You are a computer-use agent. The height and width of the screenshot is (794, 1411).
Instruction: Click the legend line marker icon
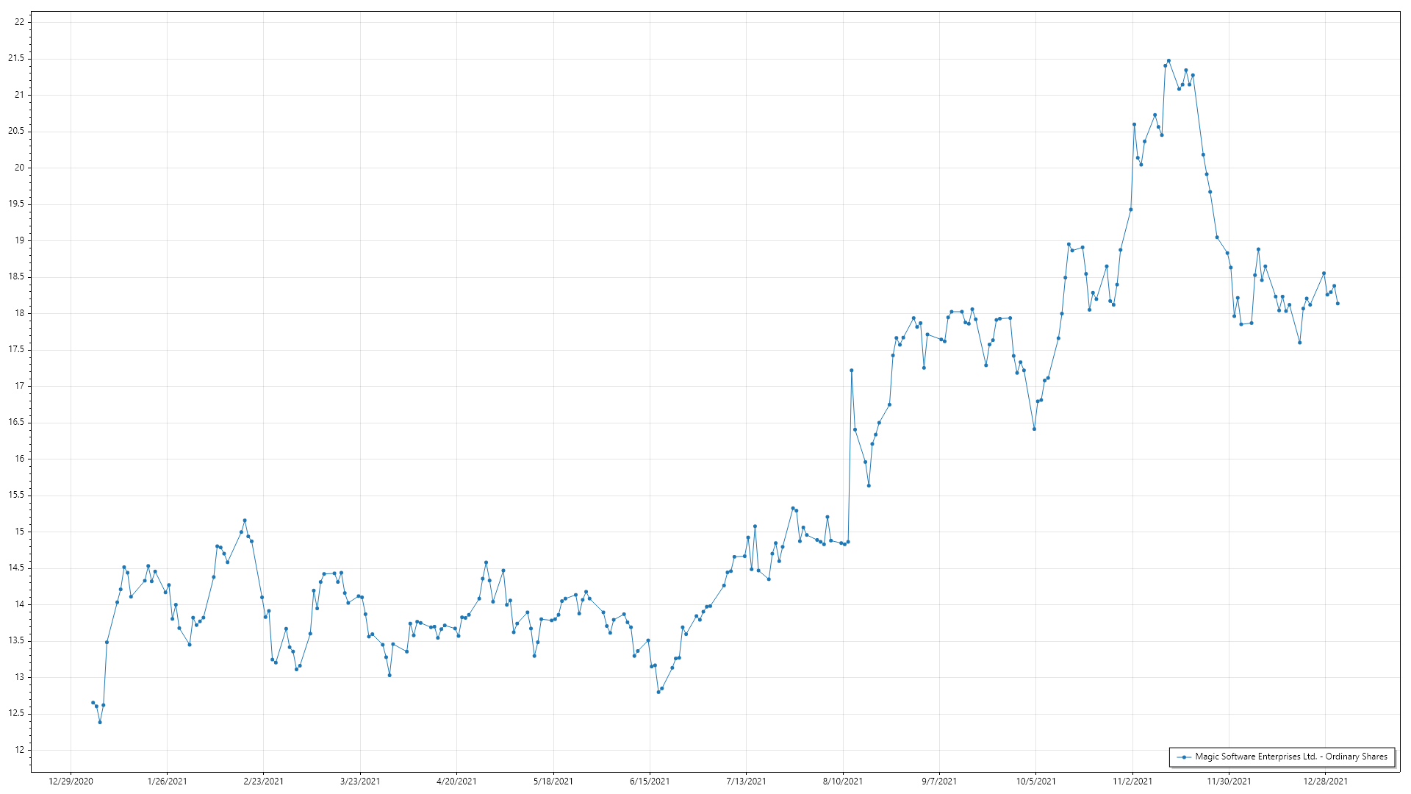point(1183,757)
